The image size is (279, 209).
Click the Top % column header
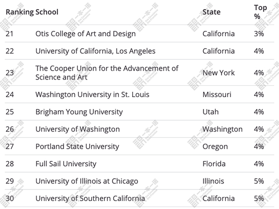click(260, 12)
